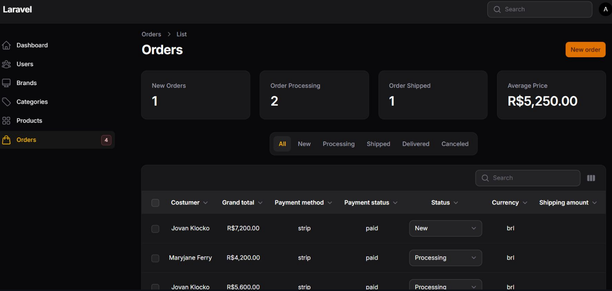Toggle the select-all checkbox in table header
612x291 pixels.
(x=155, y=203)
